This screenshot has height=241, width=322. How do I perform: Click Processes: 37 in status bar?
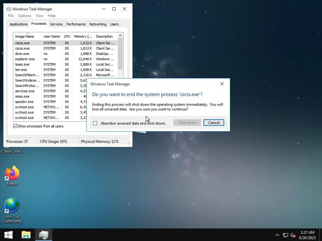pos(17,142)
